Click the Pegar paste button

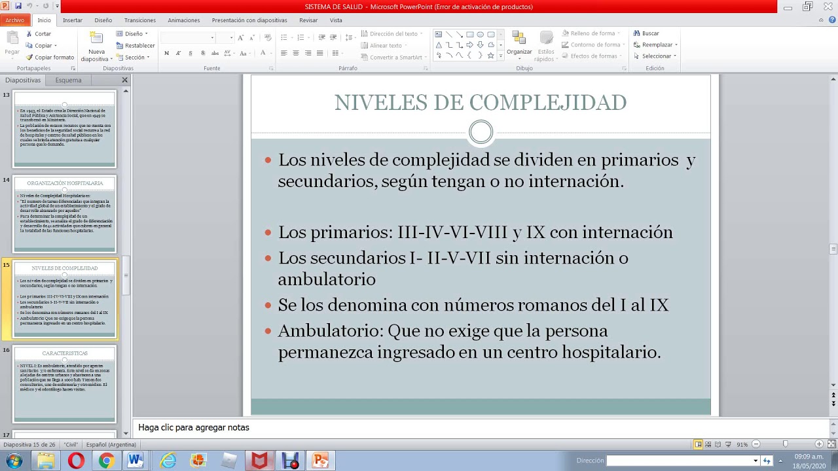(x=12, y=43)
